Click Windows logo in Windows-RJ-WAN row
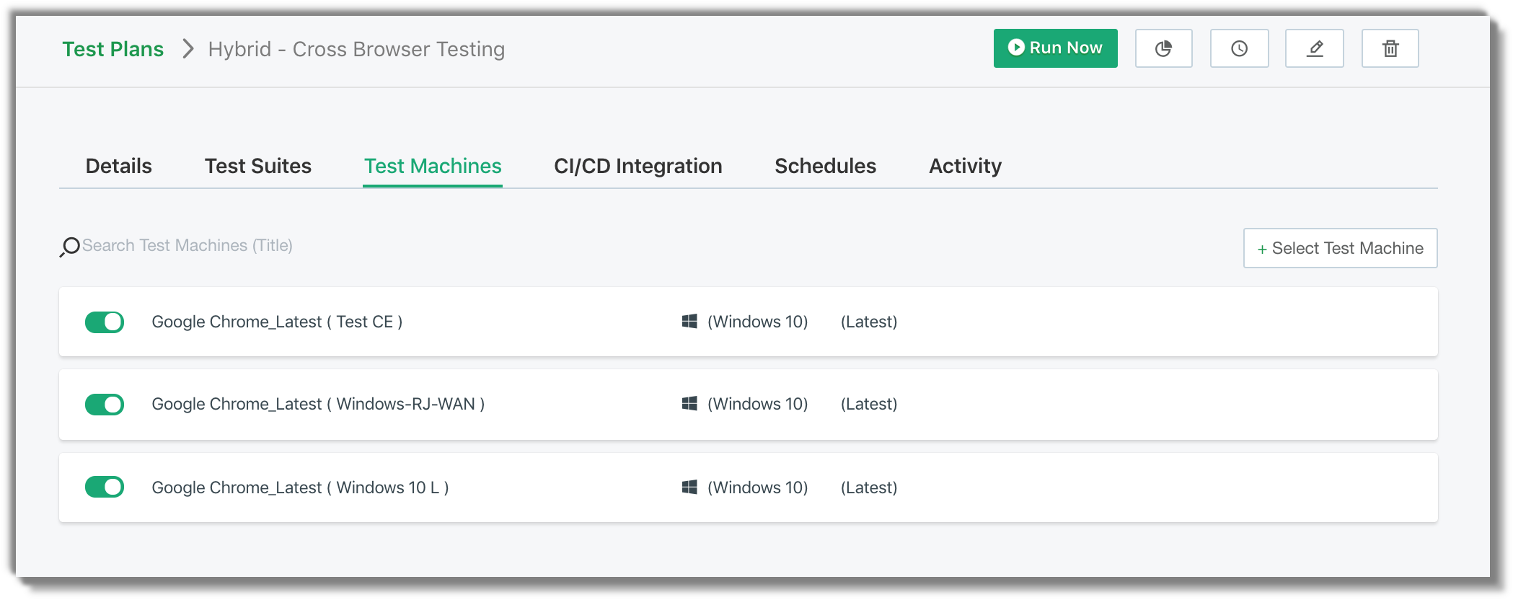The width and height of the screenshot is (1513, 600). (x=689, y=404)
